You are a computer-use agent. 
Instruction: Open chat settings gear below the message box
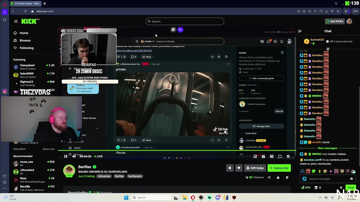341,188
